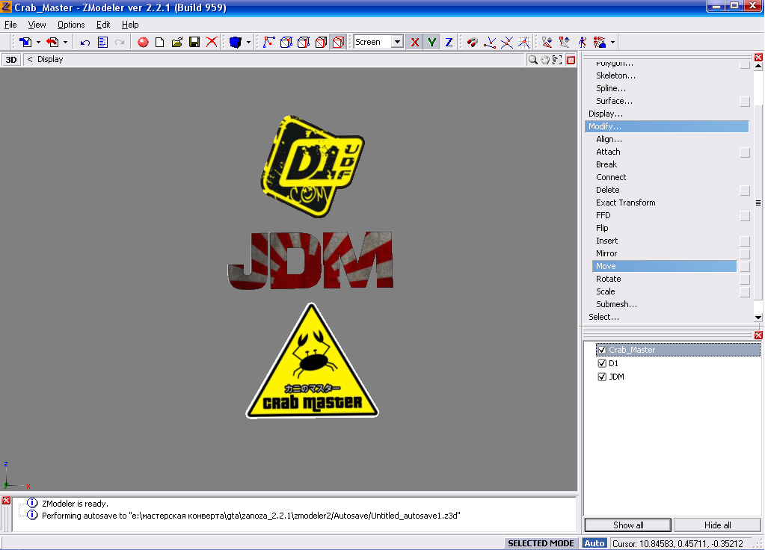Viewport: 765px width, 550px height.
Task: Open the history list icon
Action: (x=102, y=43)
